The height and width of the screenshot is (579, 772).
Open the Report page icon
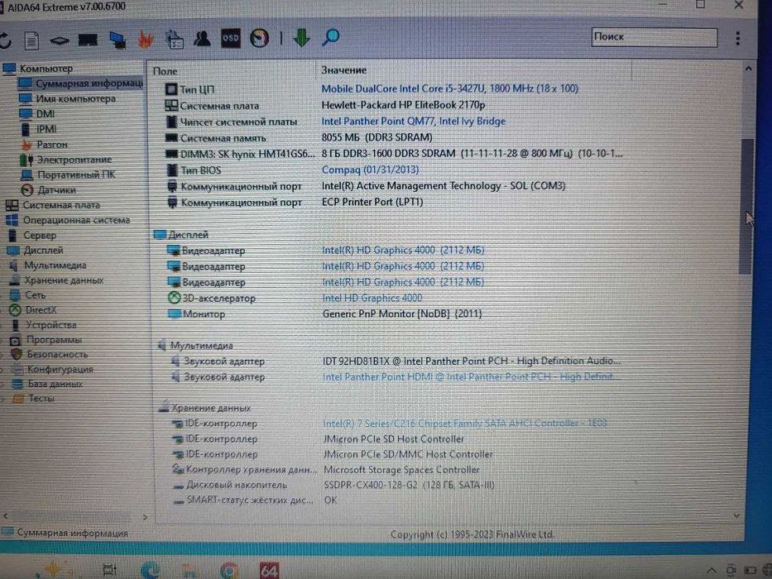[x=31, y=40]
